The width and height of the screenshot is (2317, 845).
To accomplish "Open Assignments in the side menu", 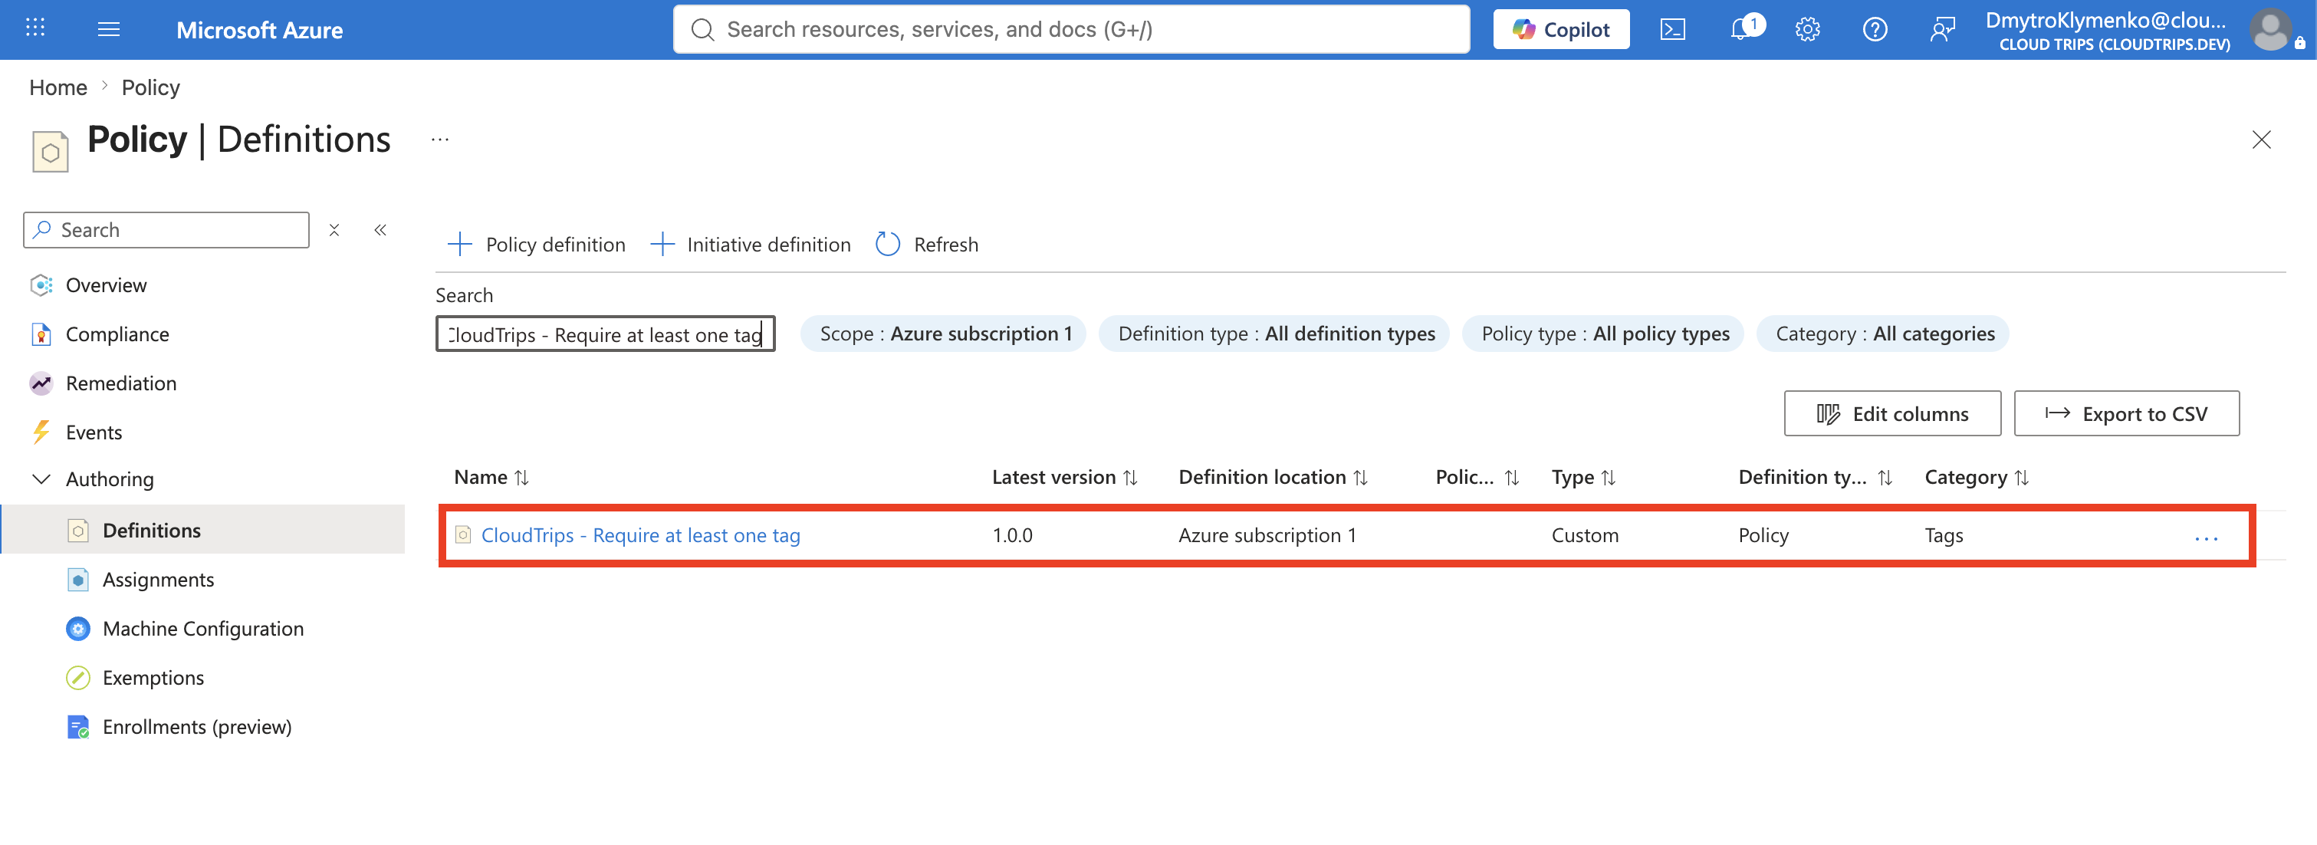I will click(158, 580).
